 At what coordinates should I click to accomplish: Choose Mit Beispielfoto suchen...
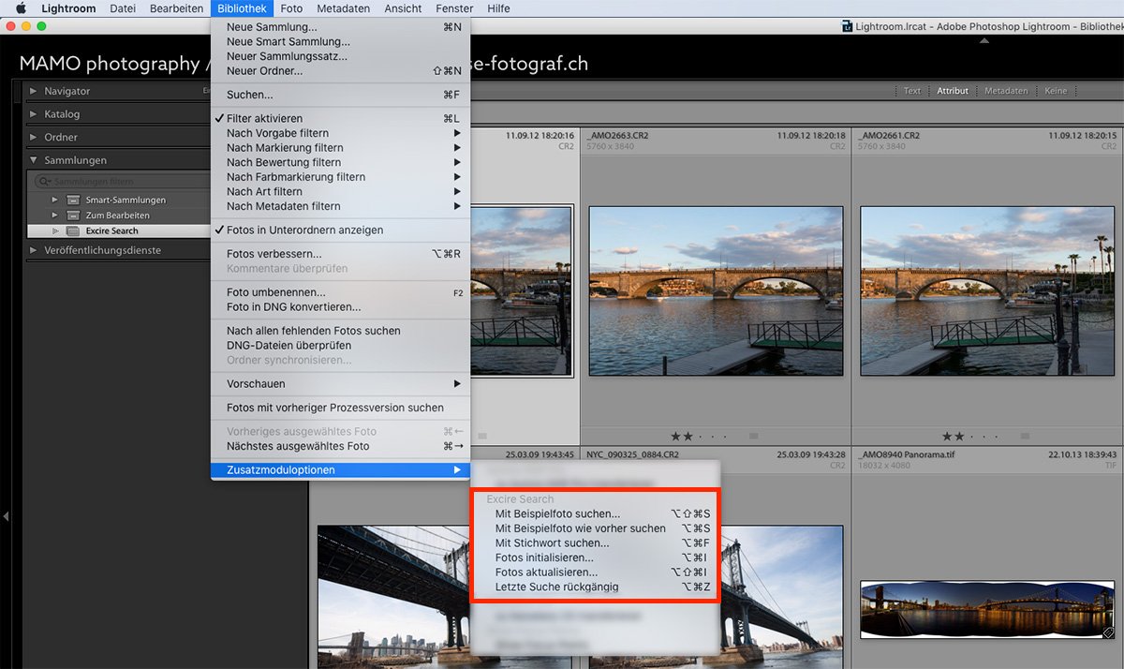coord(594,514)
